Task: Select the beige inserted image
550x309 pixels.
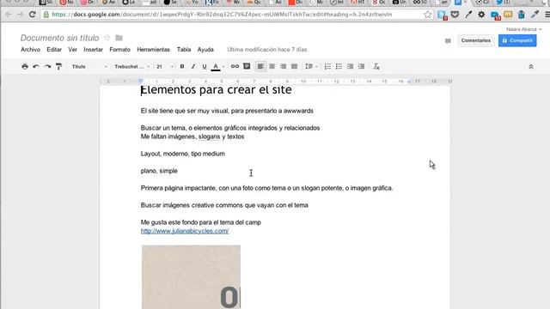Action: click(191, 276)
